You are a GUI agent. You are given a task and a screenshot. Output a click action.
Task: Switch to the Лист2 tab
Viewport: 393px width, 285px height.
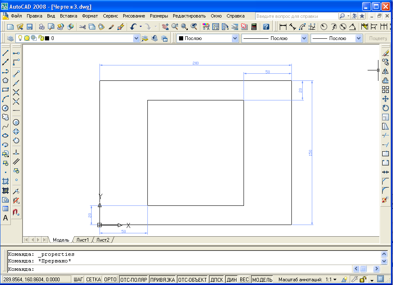(103, 240)
